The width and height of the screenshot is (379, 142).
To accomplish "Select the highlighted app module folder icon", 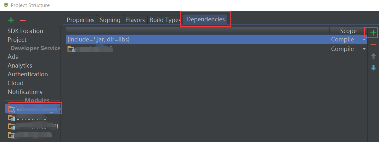I will coord(12,109).
